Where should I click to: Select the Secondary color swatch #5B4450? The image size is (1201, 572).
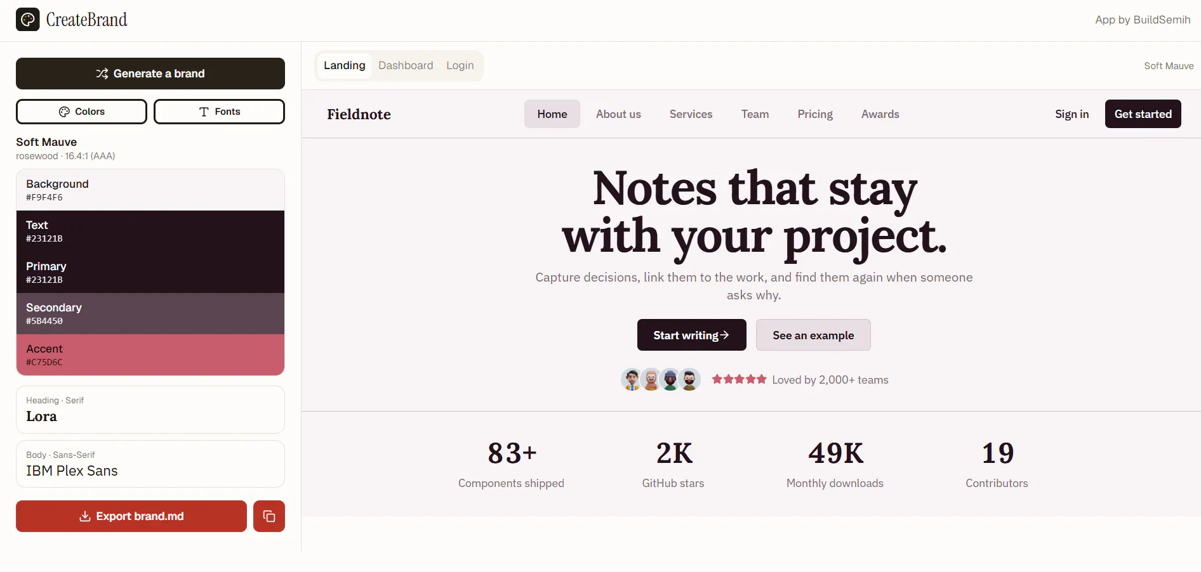click(x=150, y=313)
